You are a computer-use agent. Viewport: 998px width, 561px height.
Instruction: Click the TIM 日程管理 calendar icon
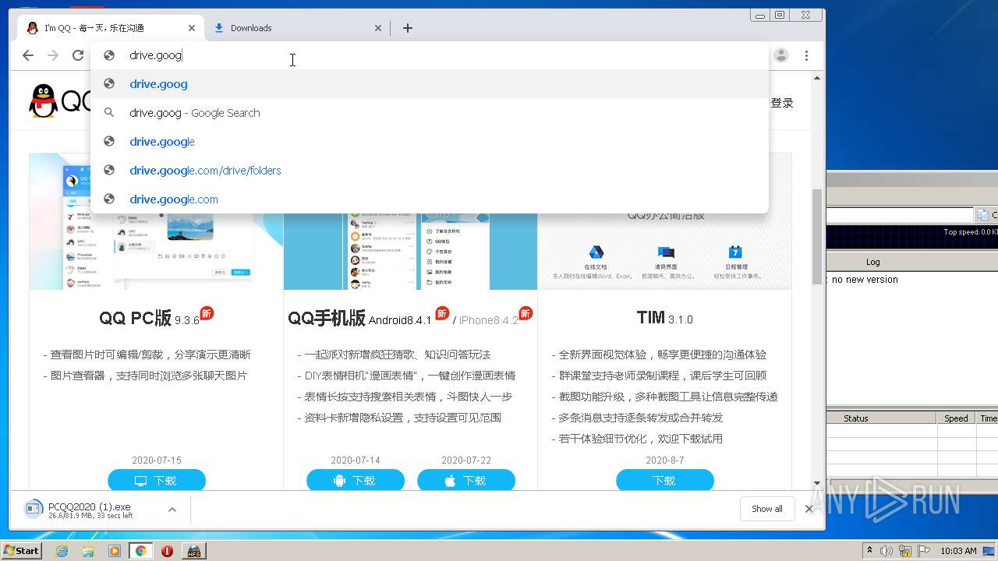click(734, 252)
